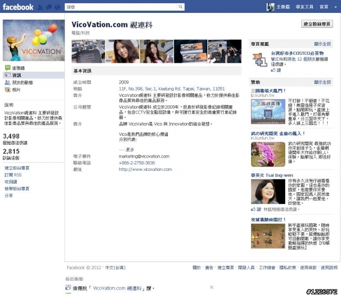Open 武の研究開発 ad title link
Screen dimensions: 341x296
pyautogui.click(x=278, y=134)
